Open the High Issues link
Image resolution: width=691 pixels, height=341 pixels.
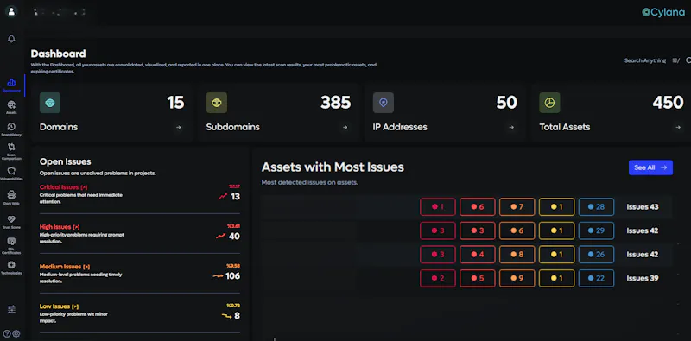[x=60, y=227]
